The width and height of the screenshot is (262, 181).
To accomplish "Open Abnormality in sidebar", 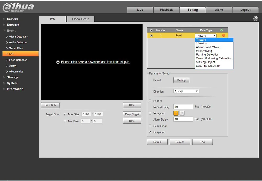I will (16, 72).
